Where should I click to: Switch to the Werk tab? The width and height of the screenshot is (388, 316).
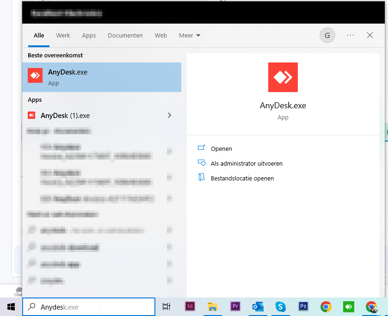[x=63, y=36]
